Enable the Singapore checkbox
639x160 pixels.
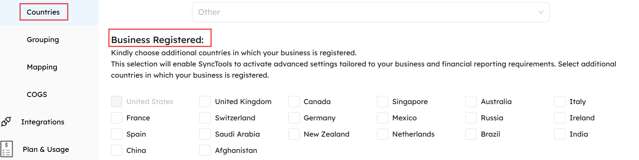click(382, 101)
